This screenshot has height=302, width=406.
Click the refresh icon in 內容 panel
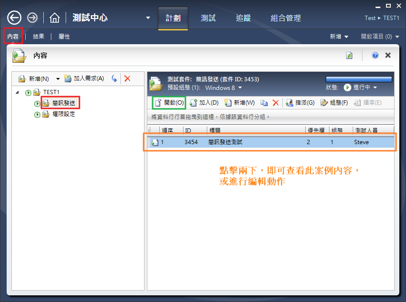(349, 55)
